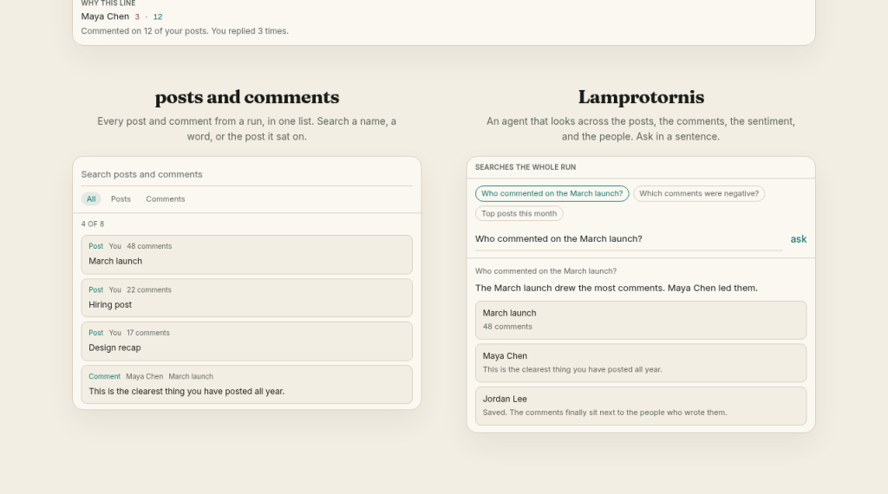The width and height of the screenshot is (888, 494).
Task: Click the 'SEARCHES THE WHOLE RUN' label
Action: 525,167
